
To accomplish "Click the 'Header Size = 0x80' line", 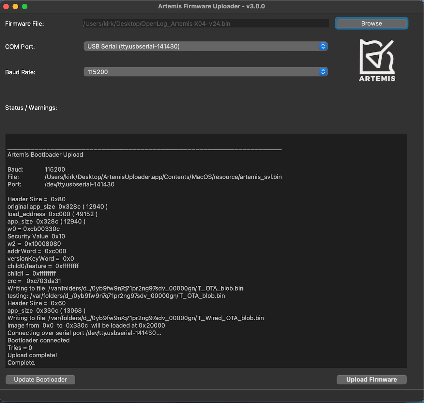I will 37,199.
